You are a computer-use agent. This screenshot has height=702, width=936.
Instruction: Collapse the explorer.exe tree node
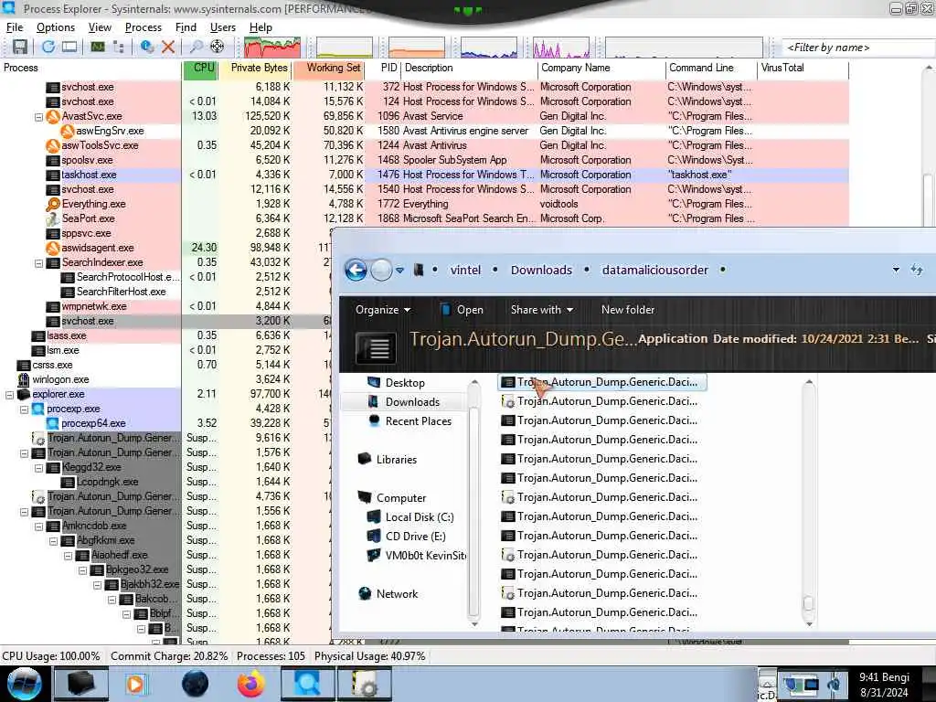point(9,395)
